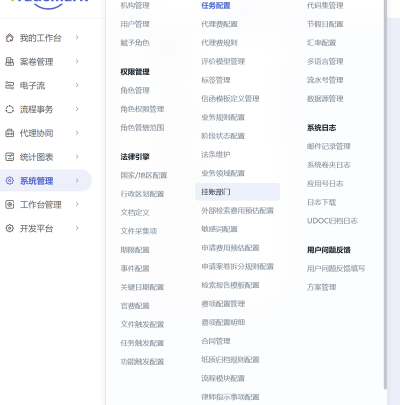Expand the 开发平台 chevron arrow
Viewport: 400px width, 405px height.
click(77, 228)
